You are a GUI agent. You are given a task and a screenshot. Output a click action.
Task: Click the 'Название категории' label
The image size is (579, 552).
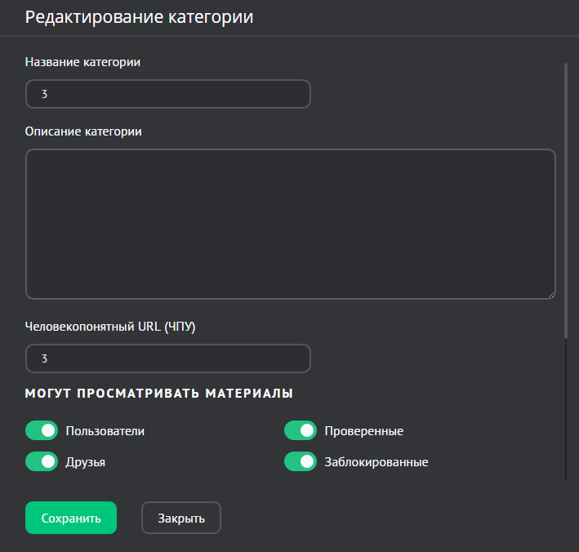82,62
